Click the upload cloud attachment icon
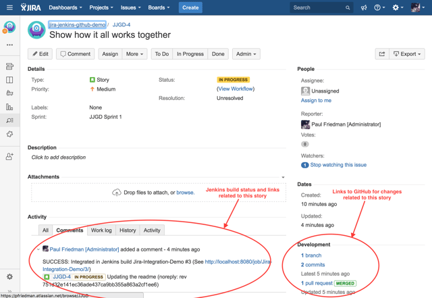432x298 pixels. [x=117, y=193]
